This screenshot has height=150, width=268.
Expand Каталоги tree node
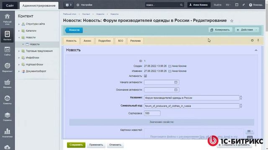tap(19, 31)
